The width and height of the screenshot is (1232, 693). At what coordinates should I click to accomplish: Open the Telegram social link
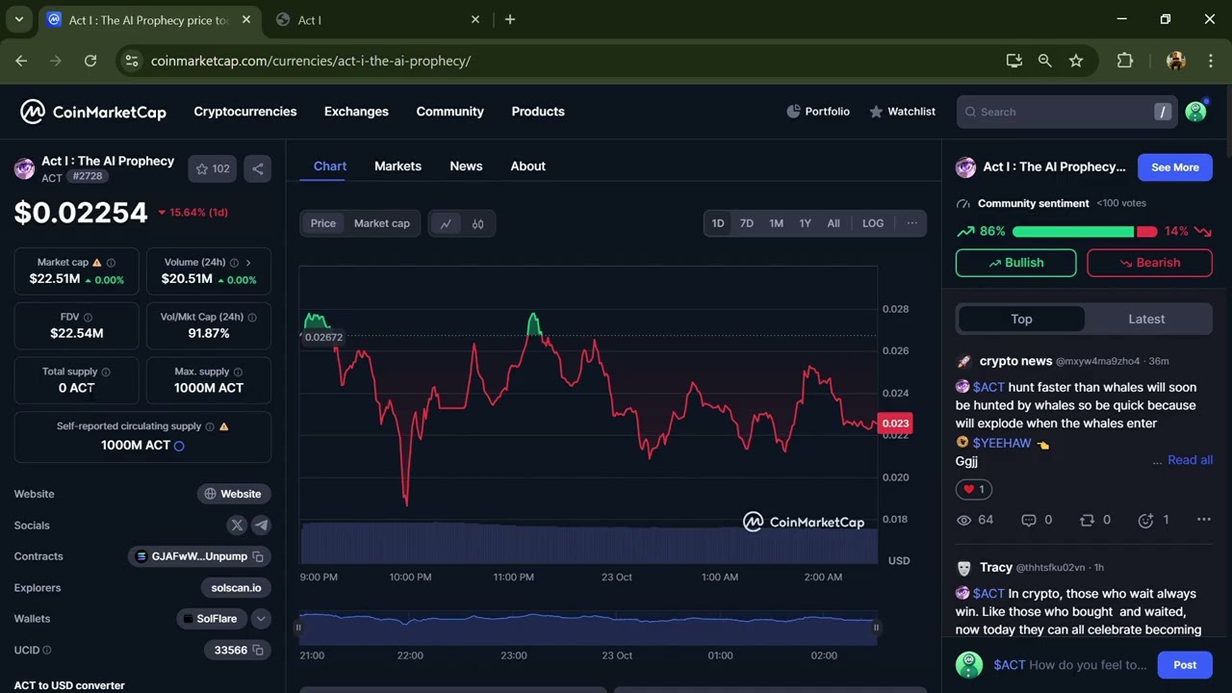(261, 525)
